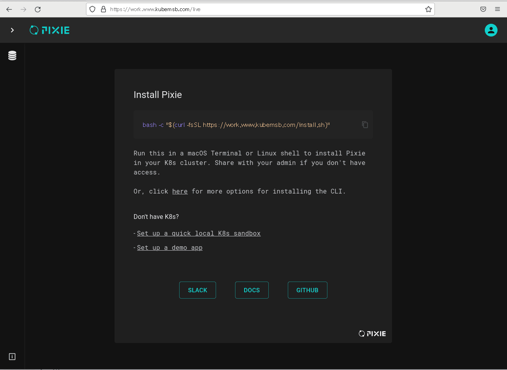Viewport: 507px width, 370px height.
Task: Click the padlock site security icon
Action: pos(103,9)
